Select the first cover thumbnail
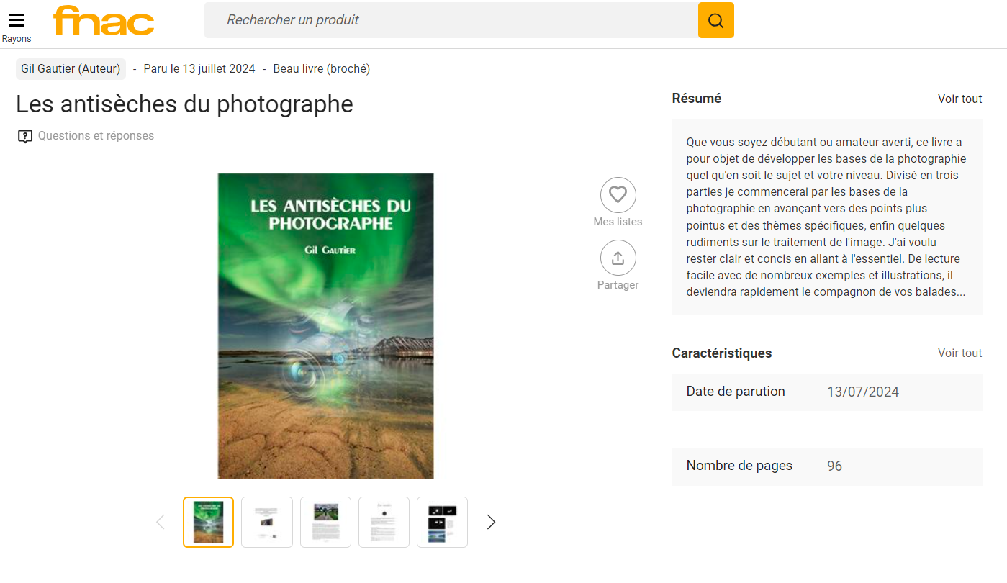1007x583 pixels. [x=208, y=522]
